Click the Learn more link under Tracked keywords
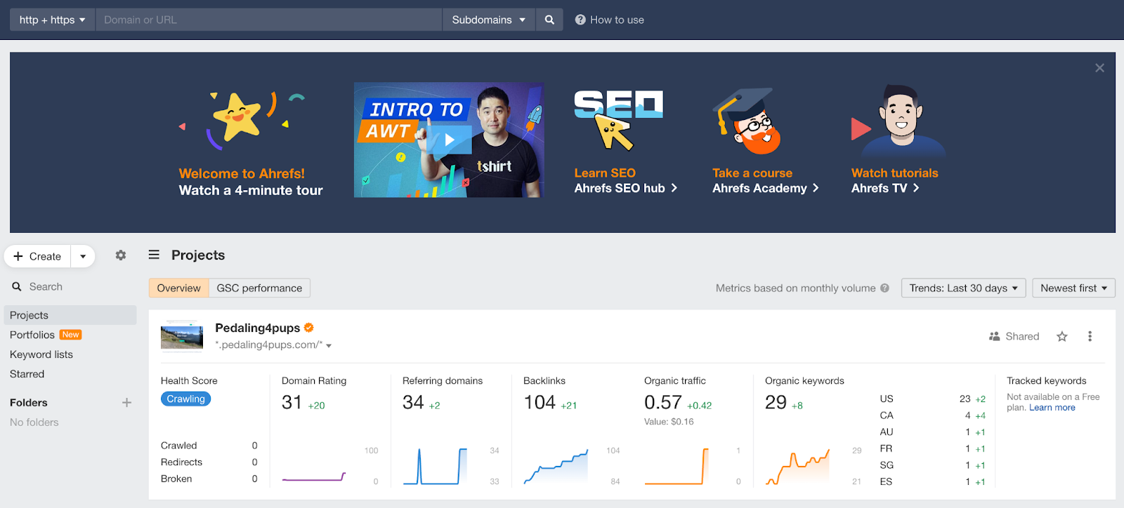Image resolution: width=1124 pixels, height=508 pixels. [x=1052, y=408]
